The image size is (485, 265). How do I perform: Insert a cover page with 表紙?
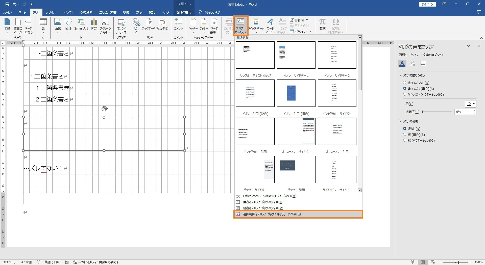[7, 26]
